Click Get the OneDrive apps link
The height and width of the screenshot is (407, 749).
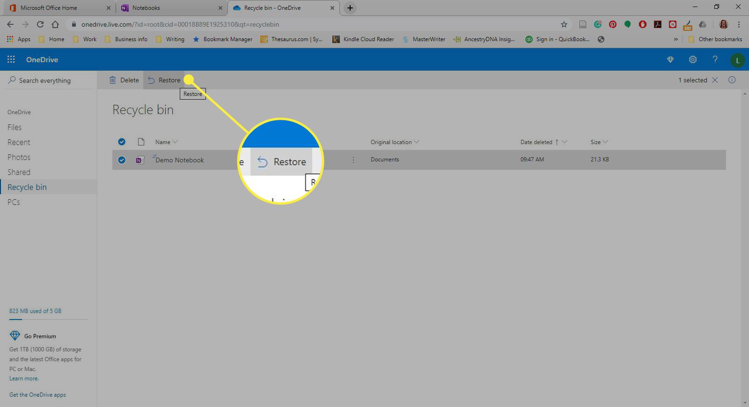[37, 395]
